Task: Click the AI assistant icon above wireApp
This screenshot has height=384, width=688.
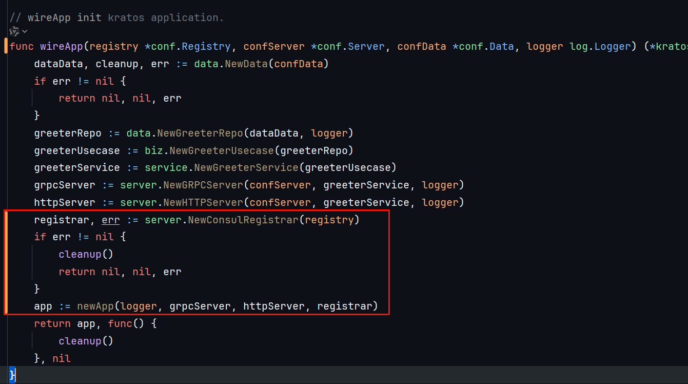Action: click(x=14, y=31)
